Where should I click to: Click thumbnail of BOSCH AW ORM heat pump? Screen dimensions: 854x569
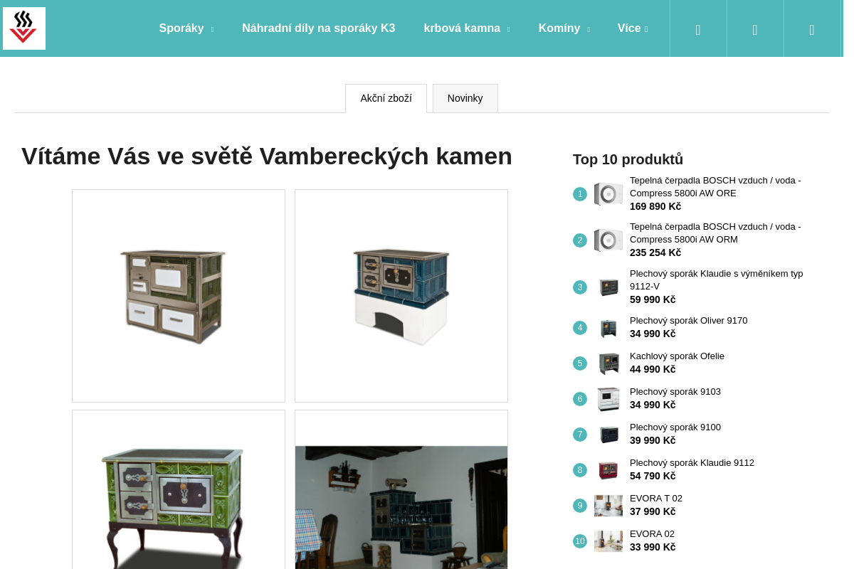608,240
